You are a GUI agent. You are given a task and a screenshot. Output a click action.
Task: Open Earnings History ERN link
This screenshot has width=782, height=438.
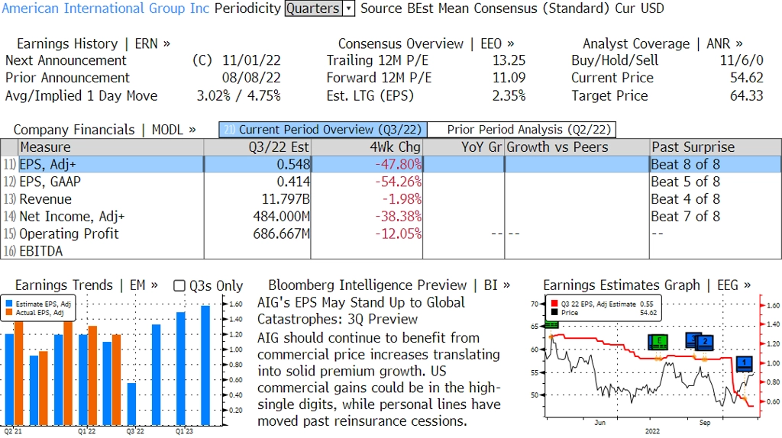coord(93,43)
